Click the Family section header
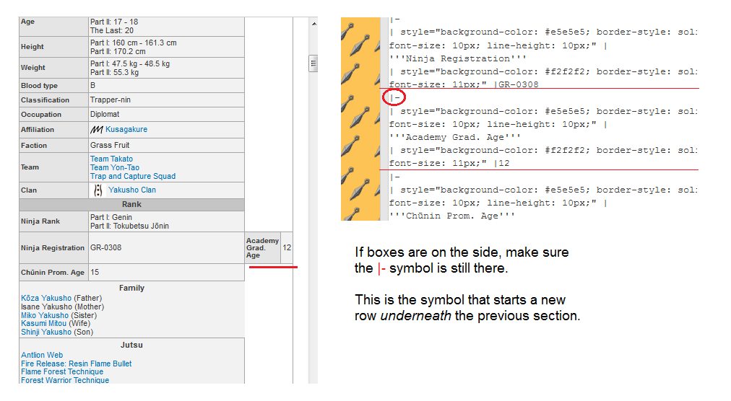731x401 pixels. point(131,288)
